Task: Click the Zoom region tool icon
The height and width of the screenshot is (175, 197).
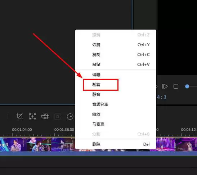Action: 32,116
